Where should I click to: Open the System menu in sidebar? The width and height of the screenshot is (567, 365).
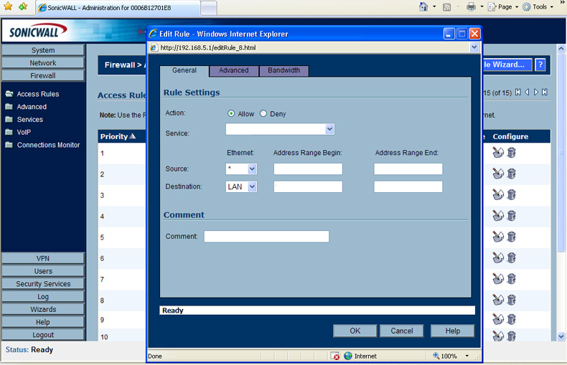[43, 50]
